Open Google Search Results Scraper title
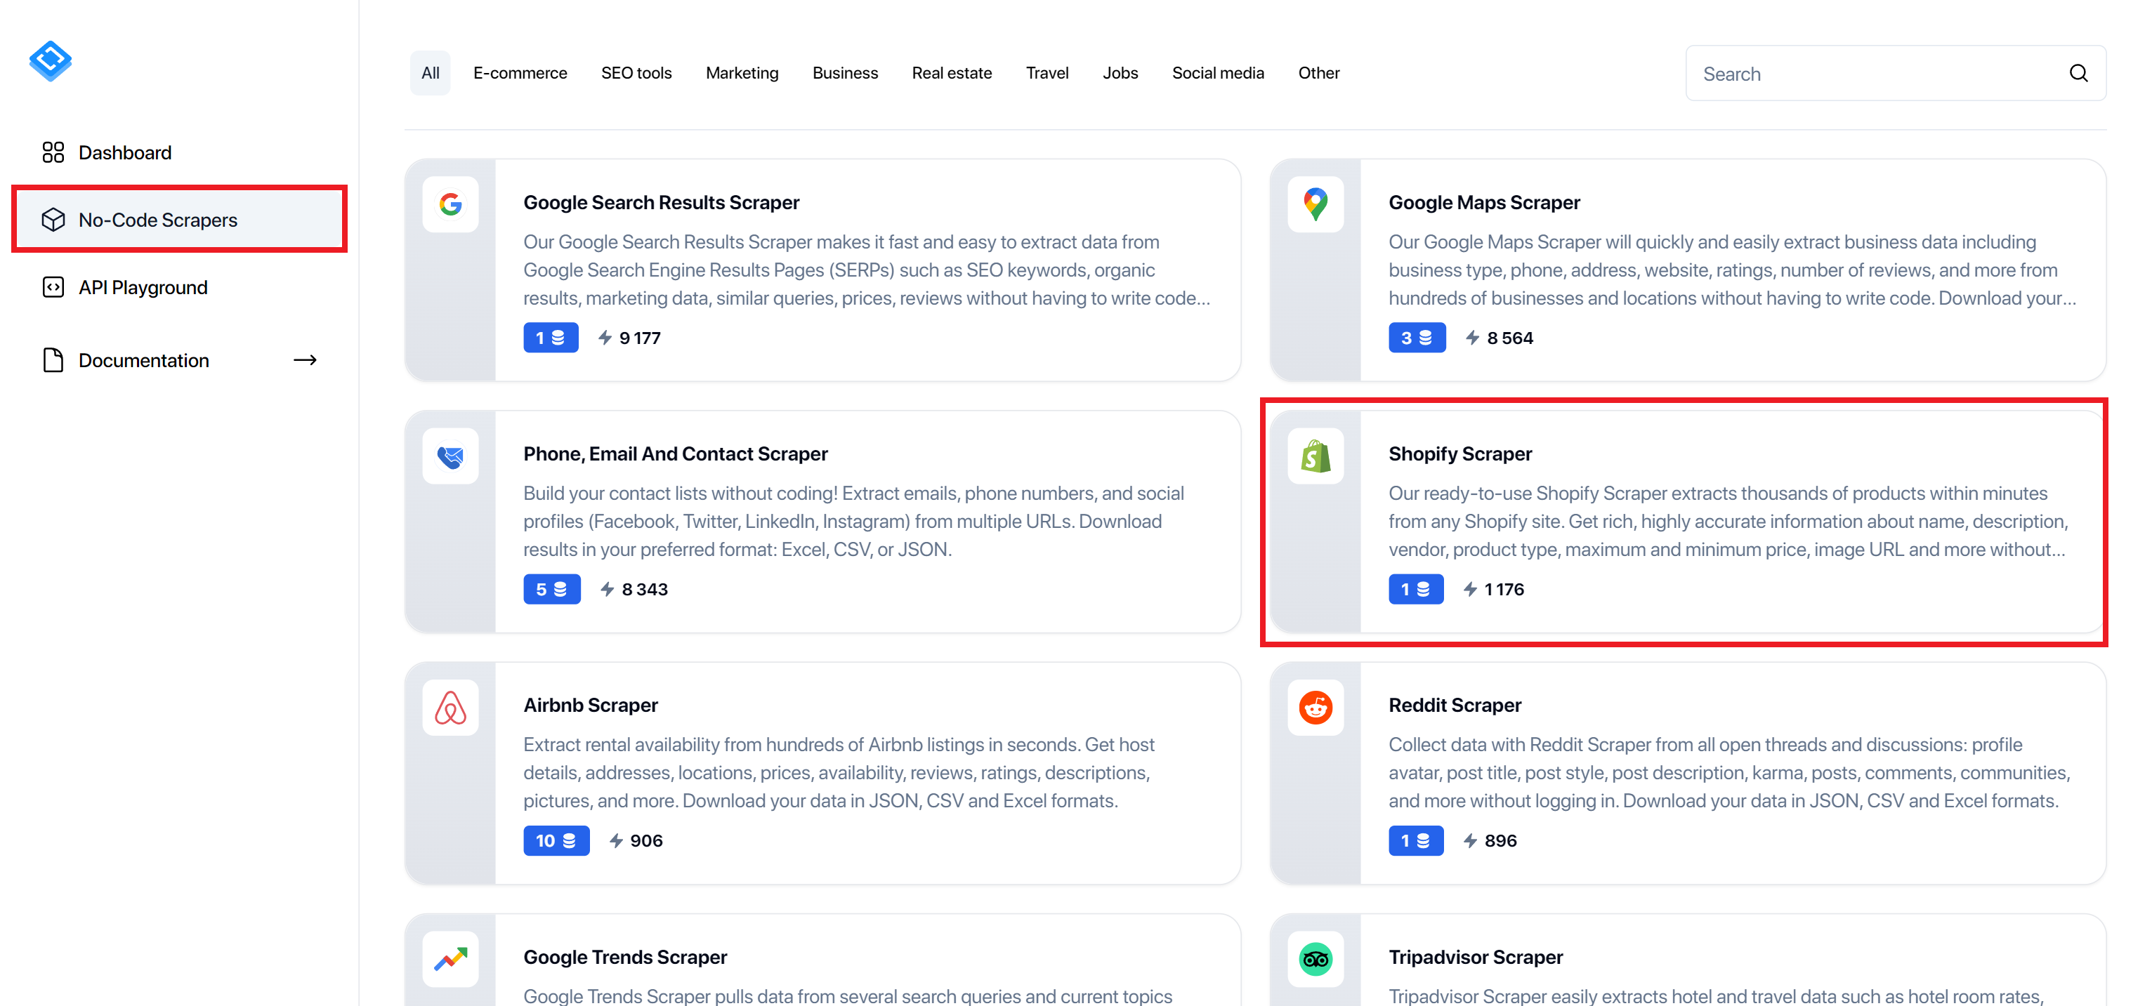The width and height of the screenshot is (2152, 1006). tap(662, 202)
